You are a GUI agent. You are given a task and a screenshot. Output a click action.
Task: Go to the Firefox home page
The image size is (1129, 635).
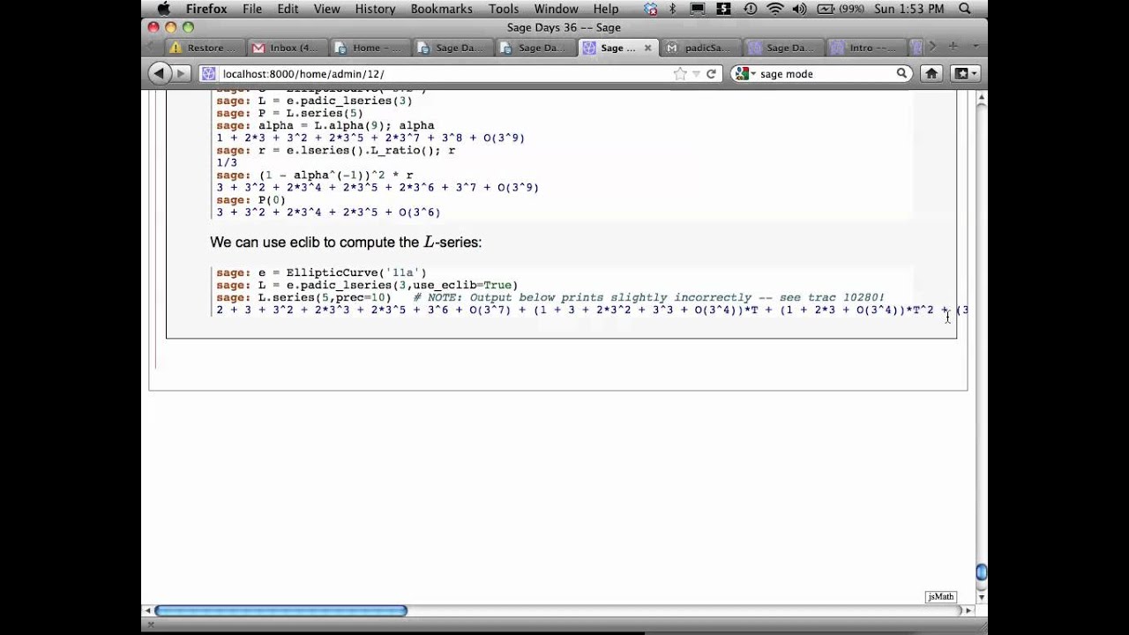(931, 74)
